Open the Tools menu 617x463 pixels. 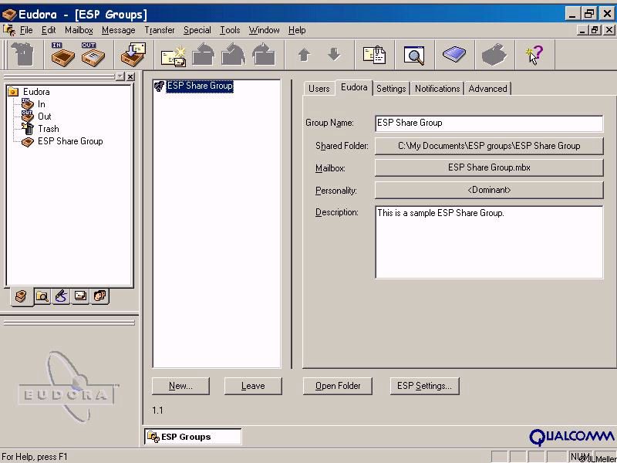230,30
